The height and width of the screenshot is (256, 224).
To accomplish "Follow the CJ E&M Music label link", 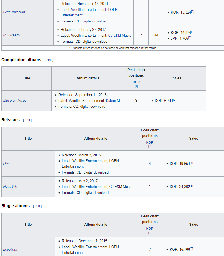I will pos(120,36).
